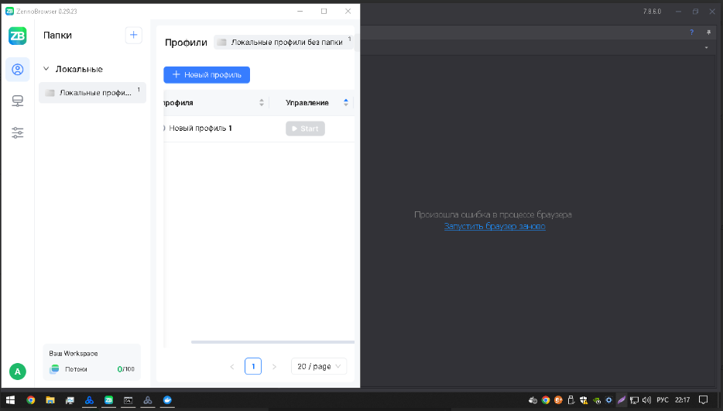
Task: Minimize the ZennoBrowser window
Action: pyautogui.click(x=300, y=11)
